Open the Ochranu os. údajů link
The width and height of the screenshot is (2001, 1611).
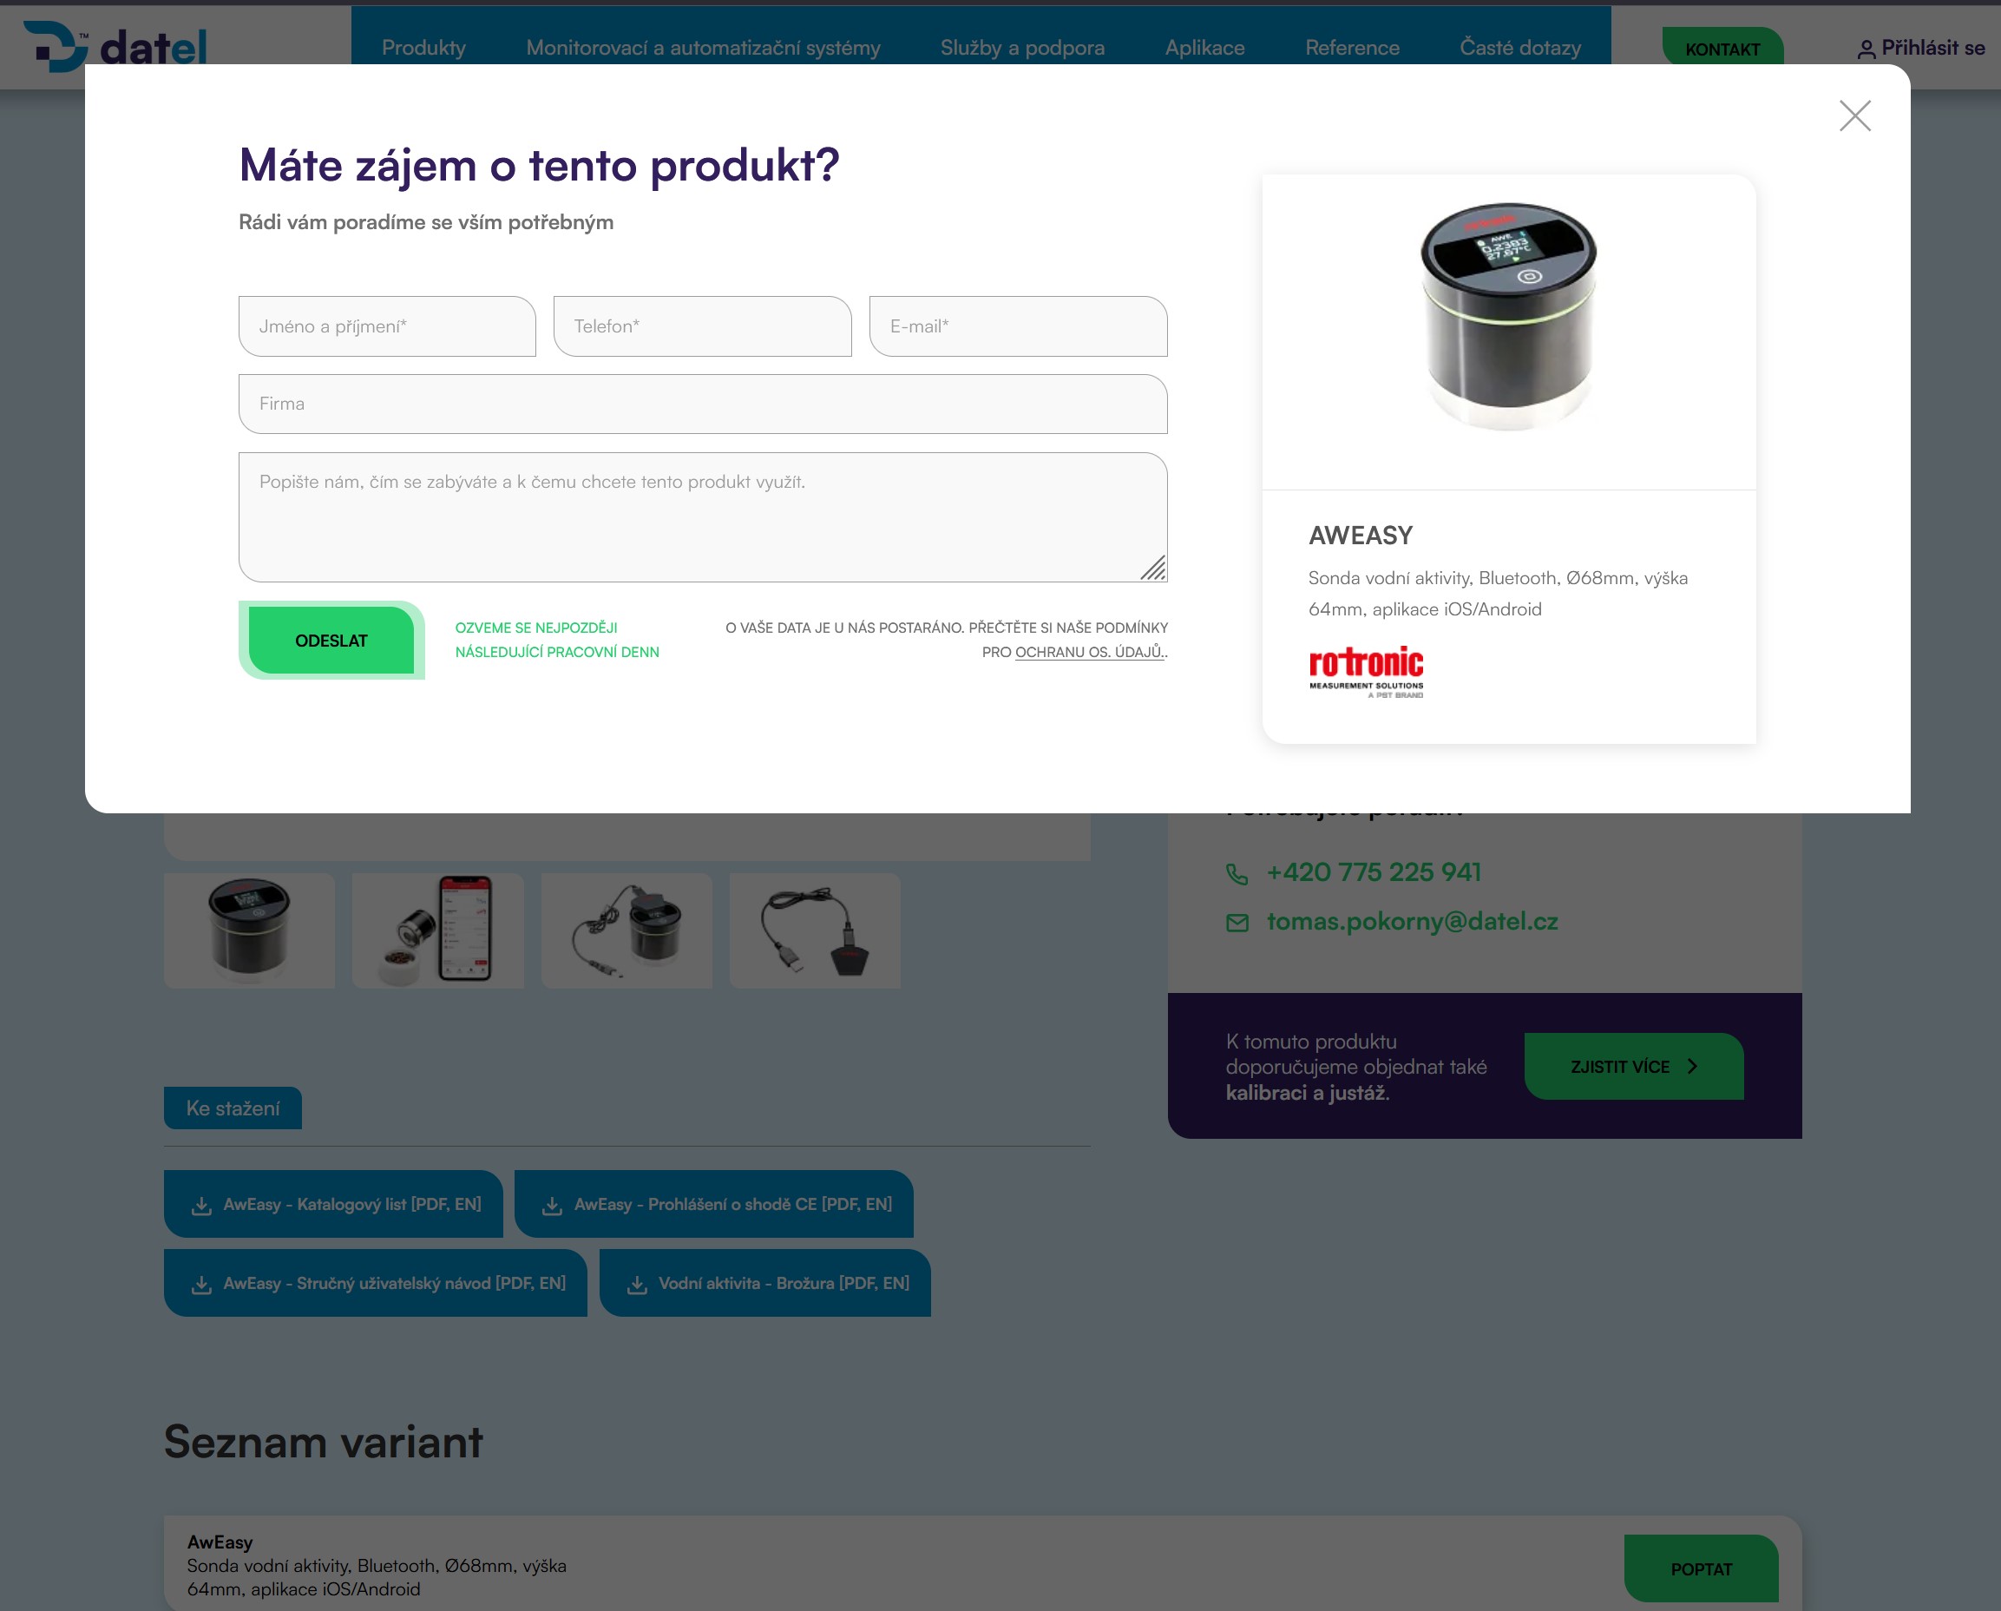point(1090,653)
